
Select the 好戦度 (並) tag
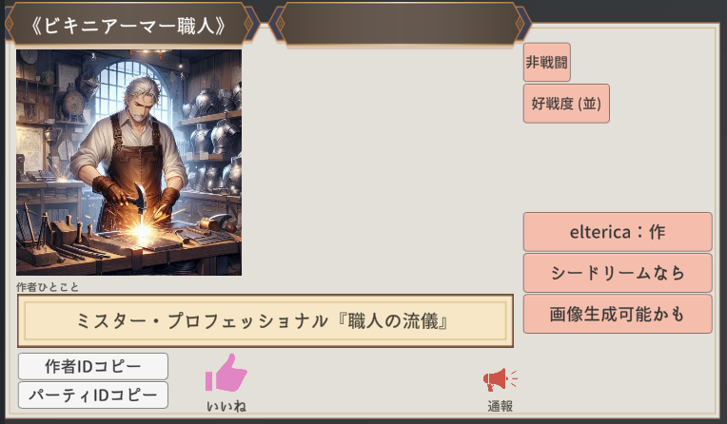pos(566,104)
